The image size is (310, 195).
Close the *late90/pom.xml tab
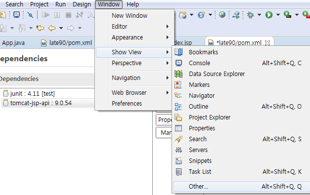coord(267,43)
